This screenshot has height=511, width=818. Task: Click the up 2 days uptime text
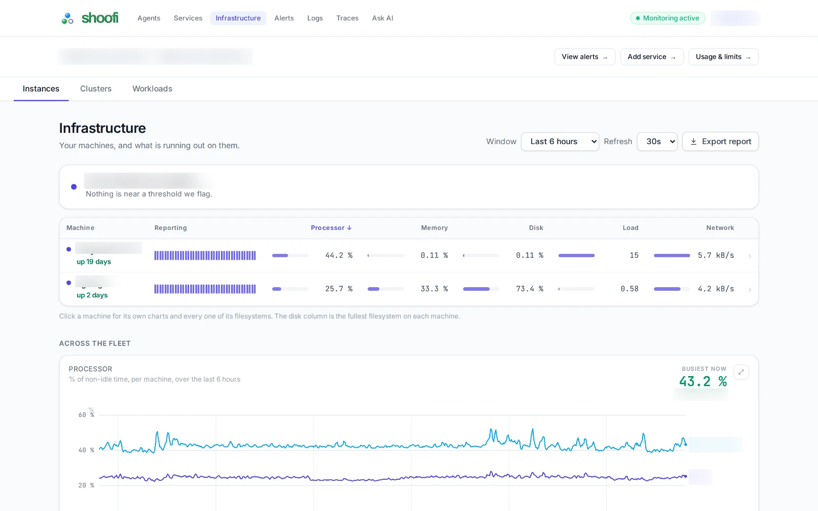pos(92,295)
